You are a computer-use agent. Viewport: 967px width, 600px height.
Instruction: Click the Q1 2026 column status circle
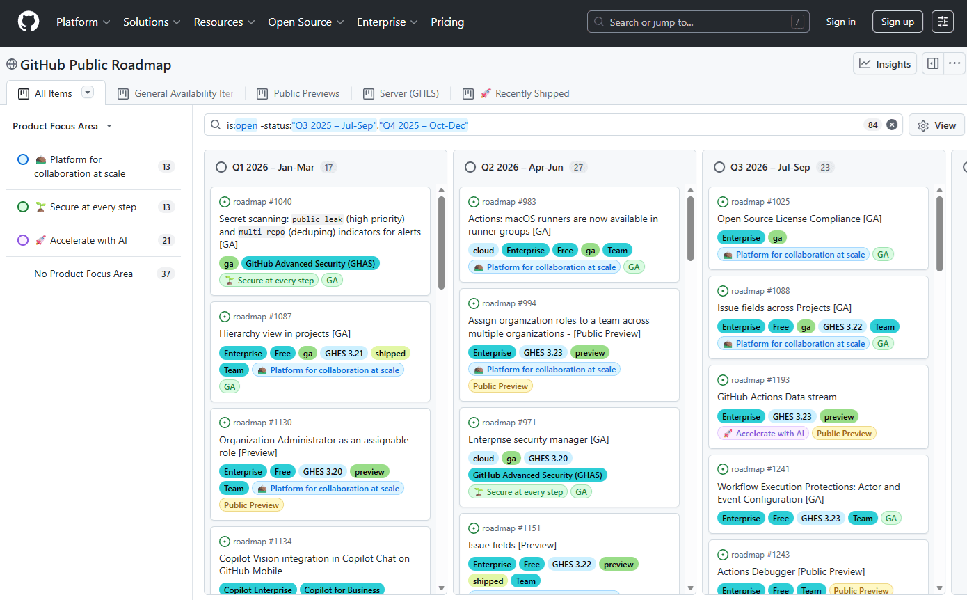pos(221,167)
